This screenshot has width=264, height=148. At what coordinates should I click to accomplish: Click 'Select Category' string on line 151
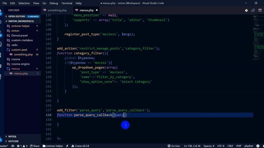136,82
